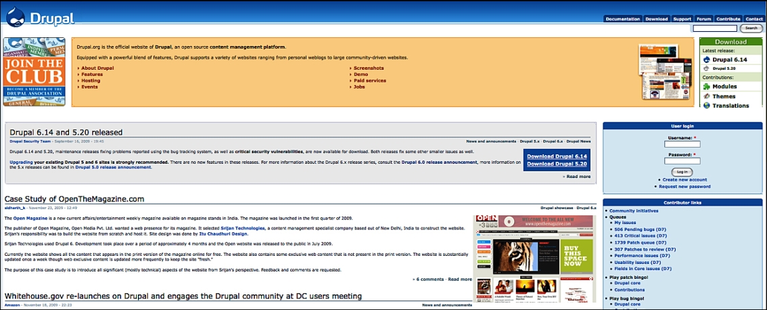Viewport: 767px width, 310px height.
Task: Click the Log in button
Action: [x=682, y=172]
